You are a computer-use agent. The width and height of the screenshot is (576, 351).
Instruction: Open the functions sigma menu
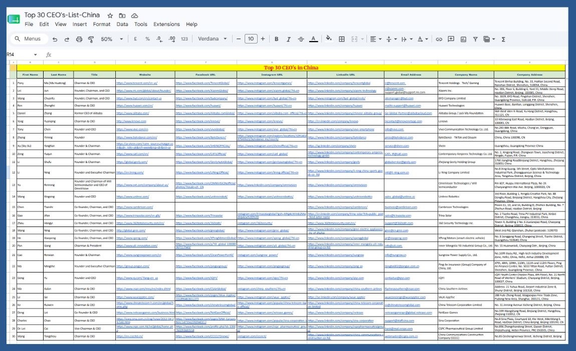click(503, 39)
